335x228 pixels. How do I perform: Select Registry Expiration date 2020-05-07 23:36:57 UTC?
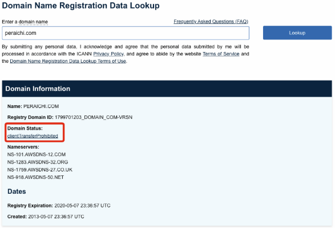pos(83,206)
